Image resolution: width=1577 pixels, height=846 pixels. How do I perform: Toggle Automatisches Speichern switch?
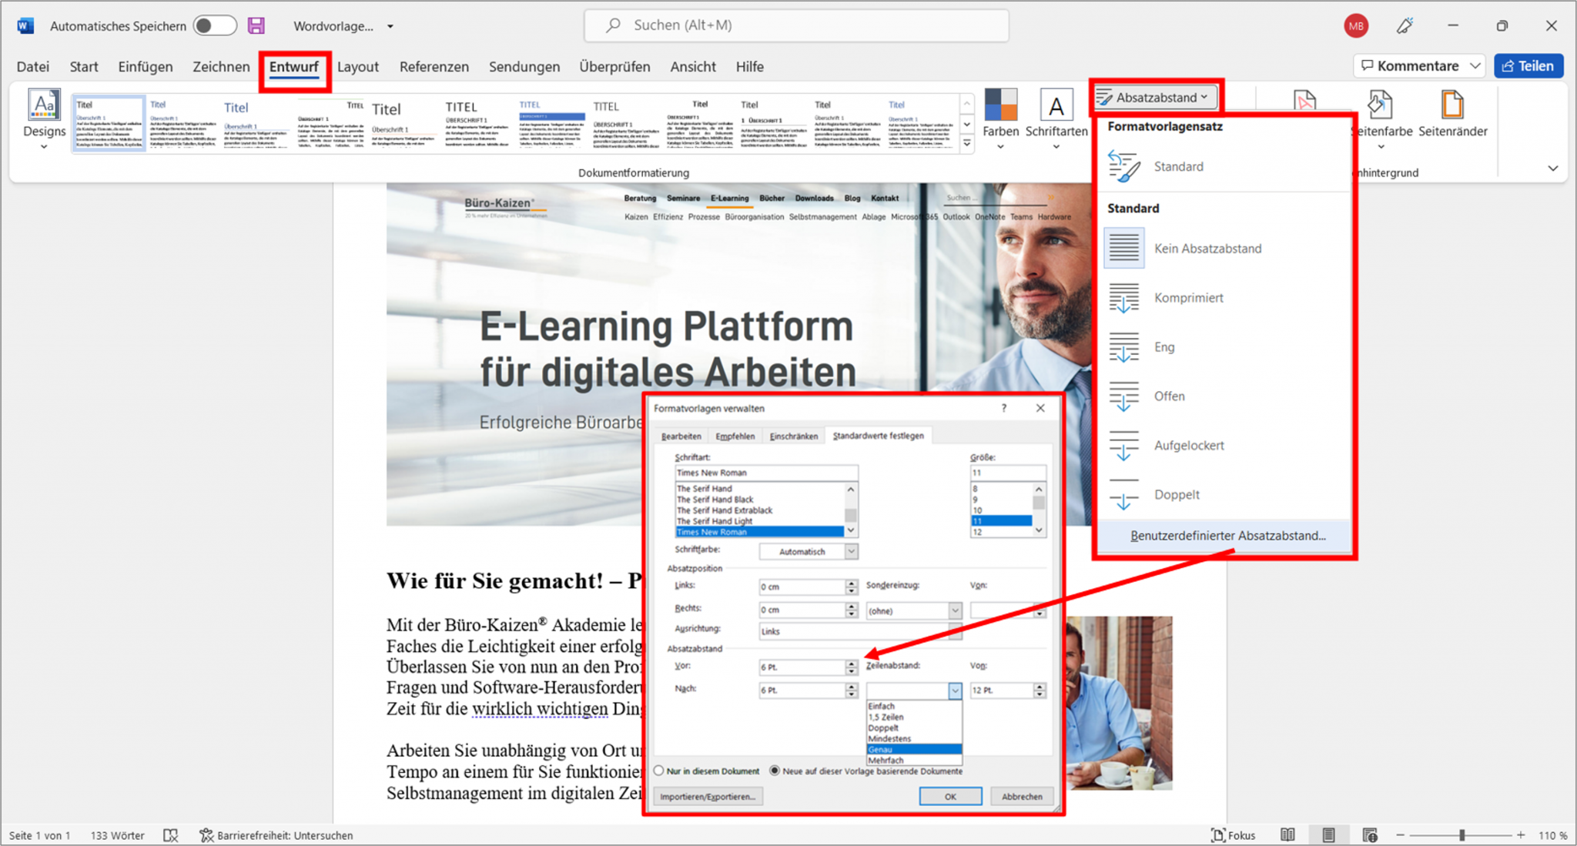click(x=215, y=25)
